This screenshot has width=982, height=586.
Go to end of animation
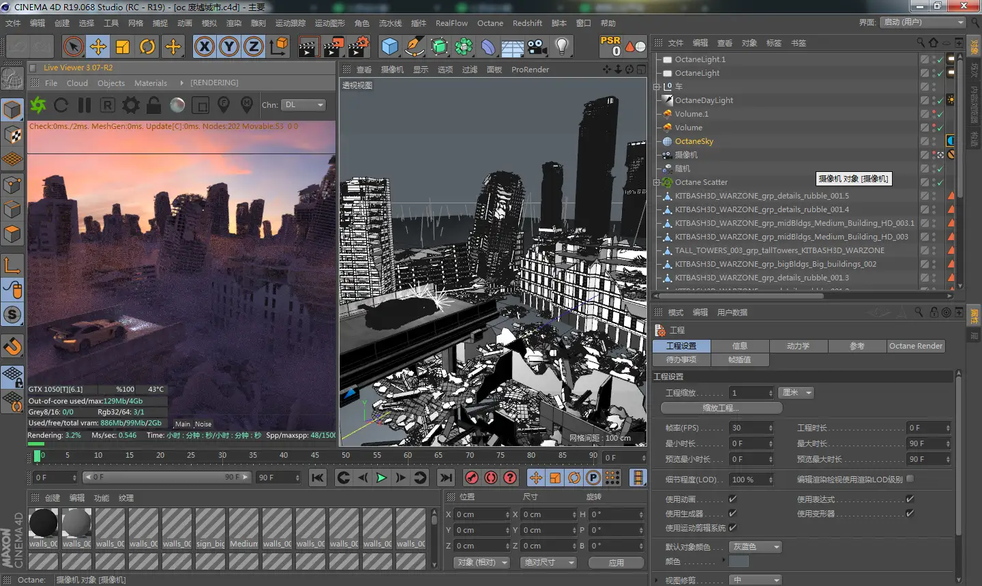pos(446,478)
